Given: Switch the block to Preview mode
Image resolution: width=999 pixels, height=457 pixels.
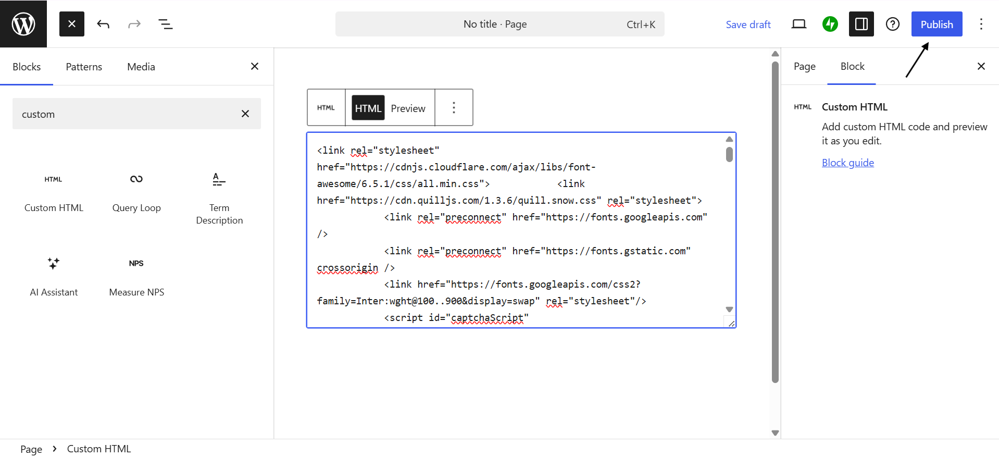Looking at the screenshot, I should click(x=408, y=108).
